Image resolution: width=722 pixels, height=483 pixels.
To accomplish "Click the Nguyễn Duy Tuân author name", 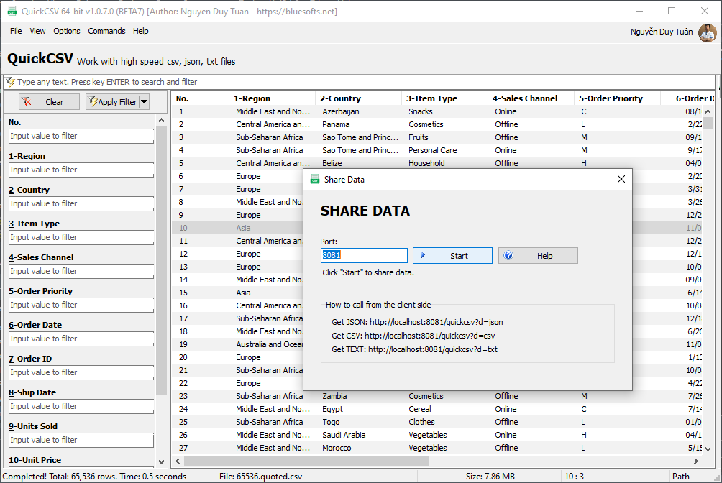I will [x=661, y=32].
